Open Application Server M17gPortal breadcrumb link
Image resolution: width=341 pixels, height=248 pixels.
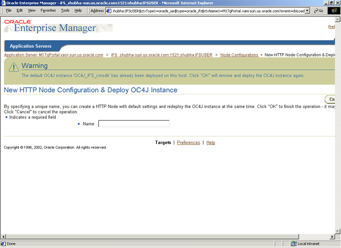[53, 55]
